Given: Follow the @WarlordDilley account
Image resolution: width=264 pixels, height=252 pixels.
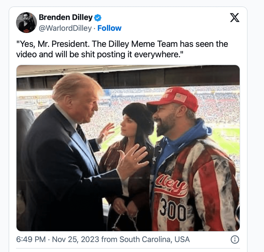Looking at the screenshot, I should [x=109, y=28].
